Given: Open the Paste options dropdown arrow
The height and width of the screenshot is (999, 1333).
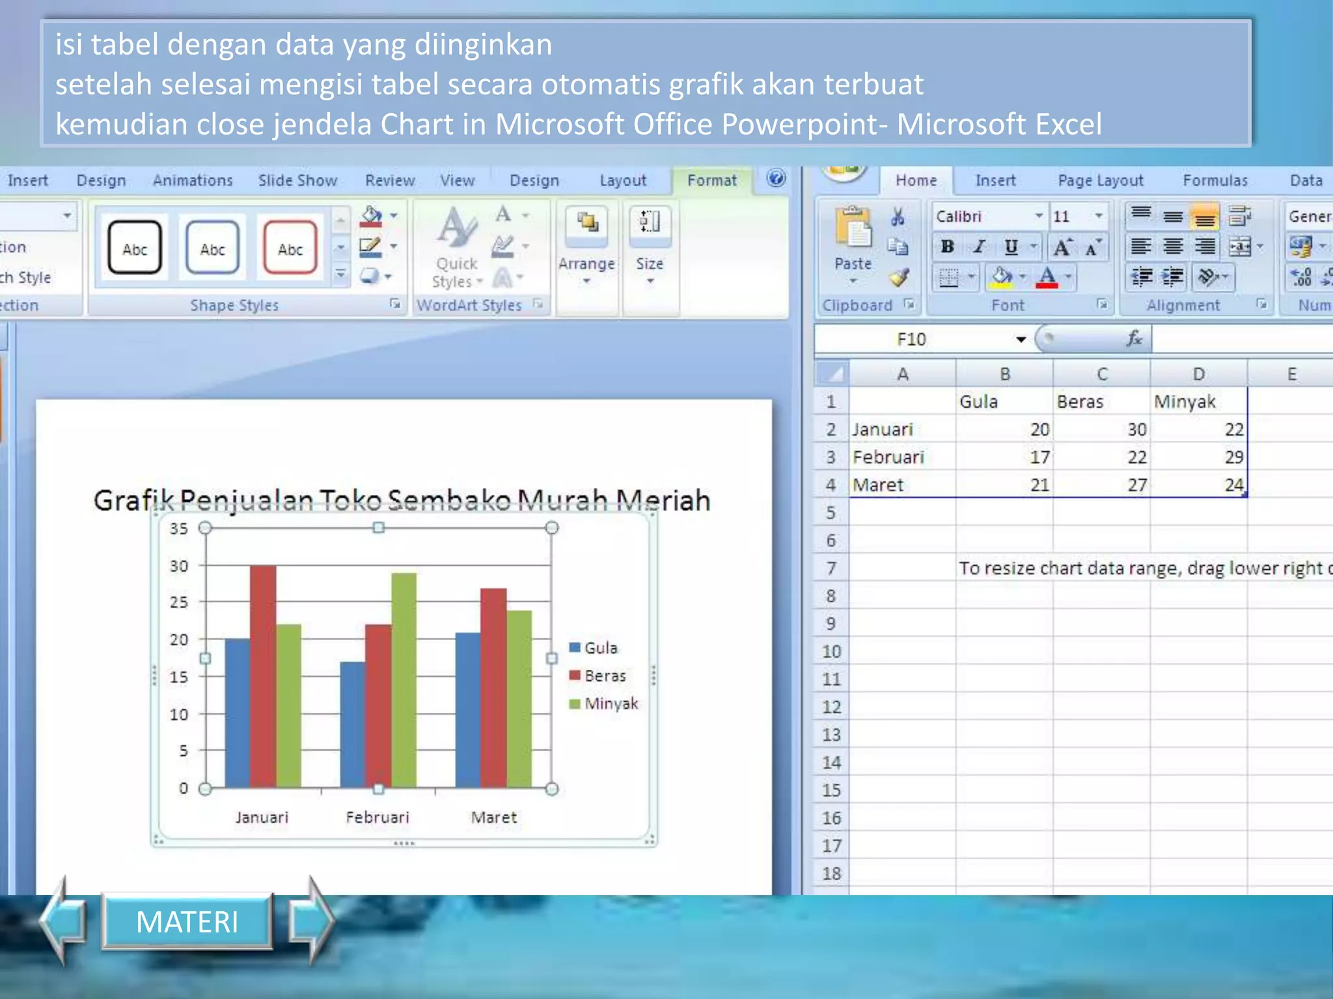Looking at the screenshot, I should coord(853,281).
